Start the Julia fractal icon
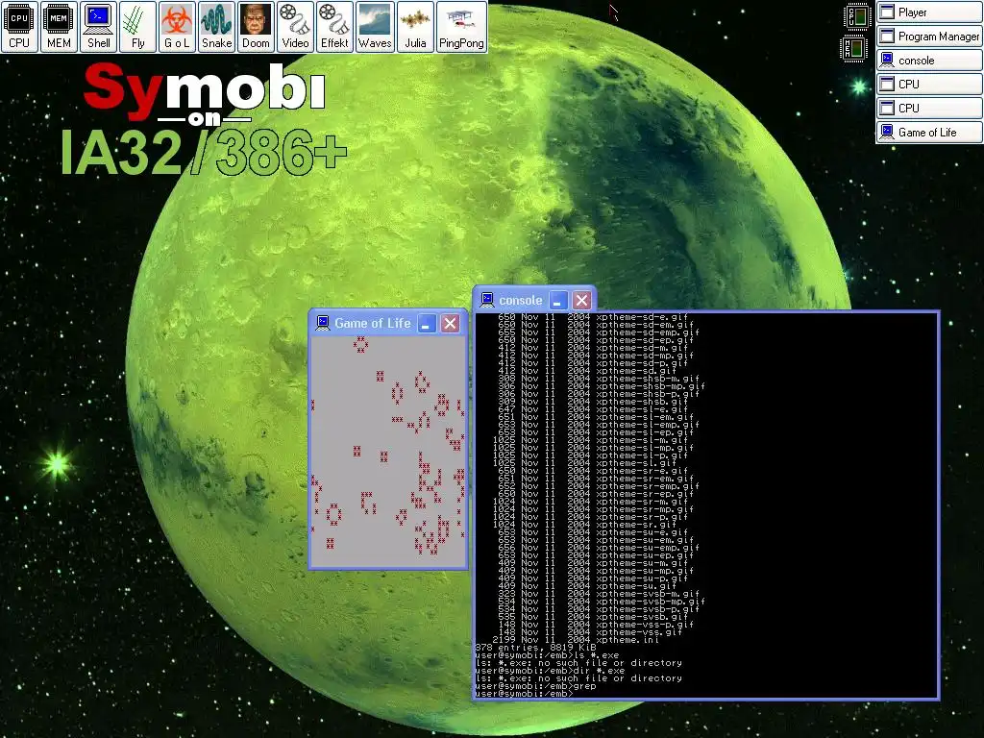984x738 pixels. click(x=415, y=27)
